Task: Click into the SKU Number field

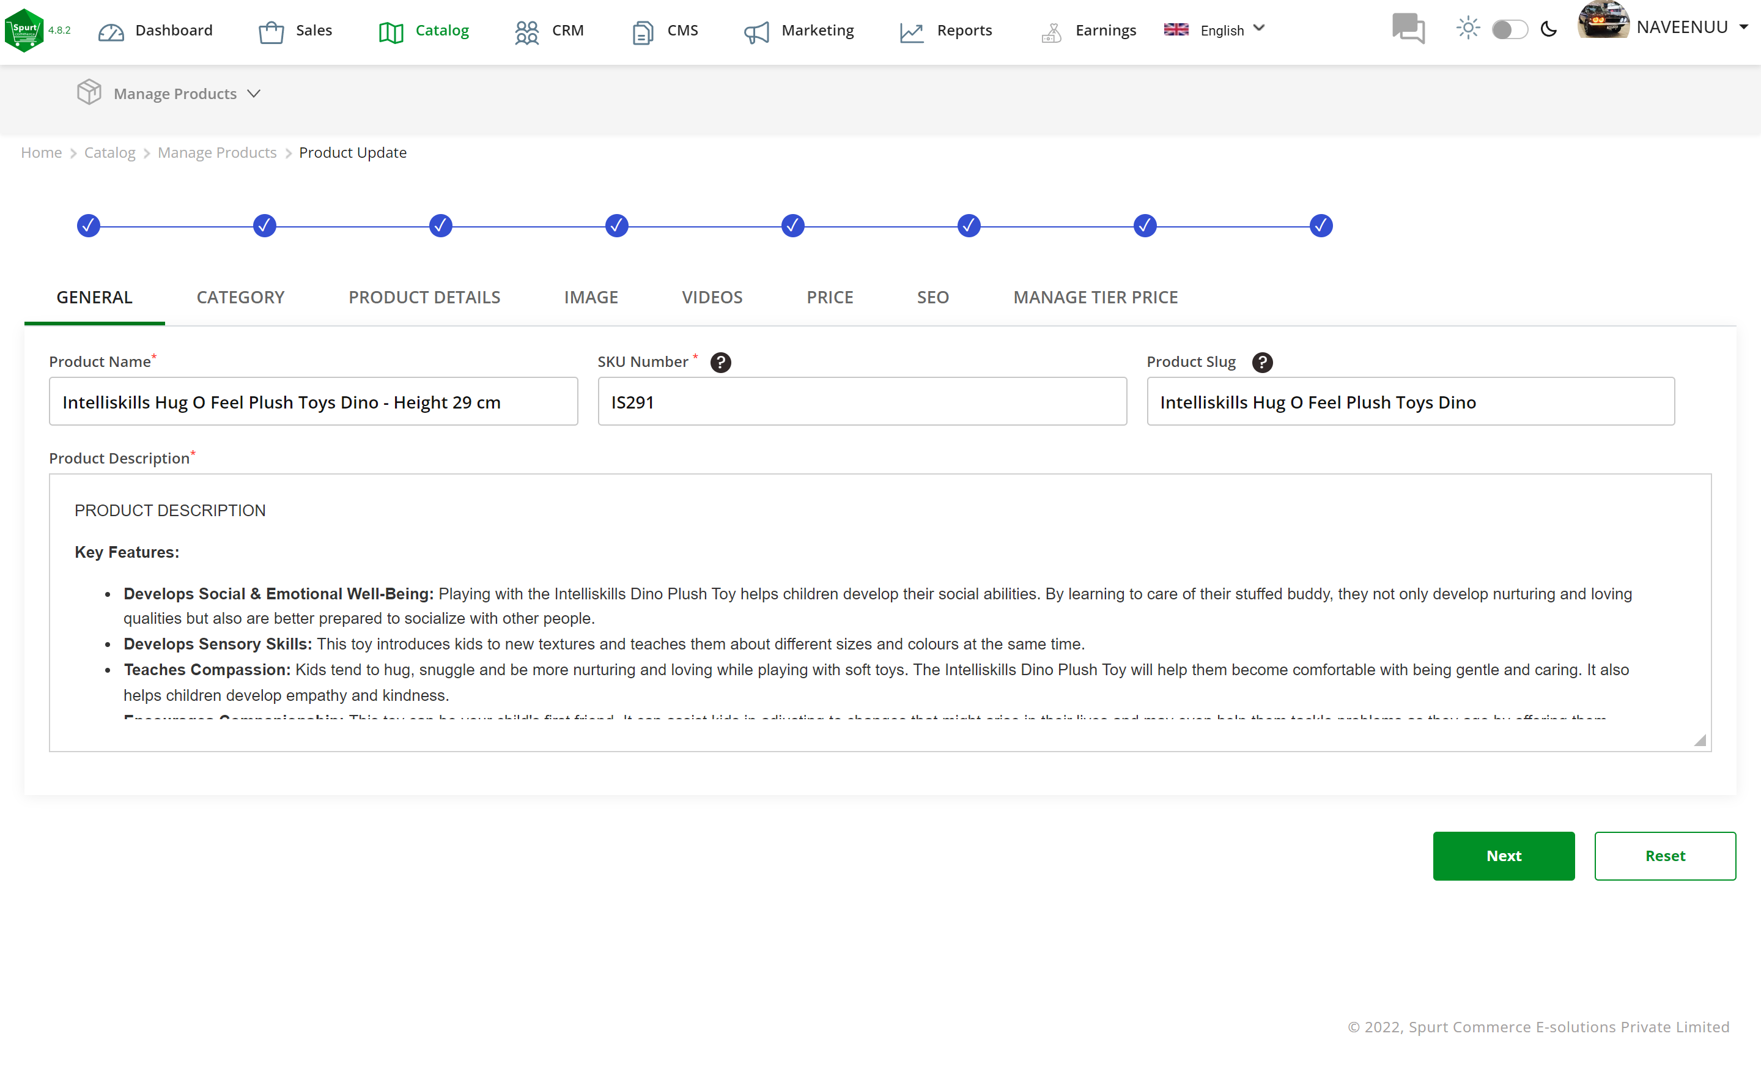Action: (862, 402)
